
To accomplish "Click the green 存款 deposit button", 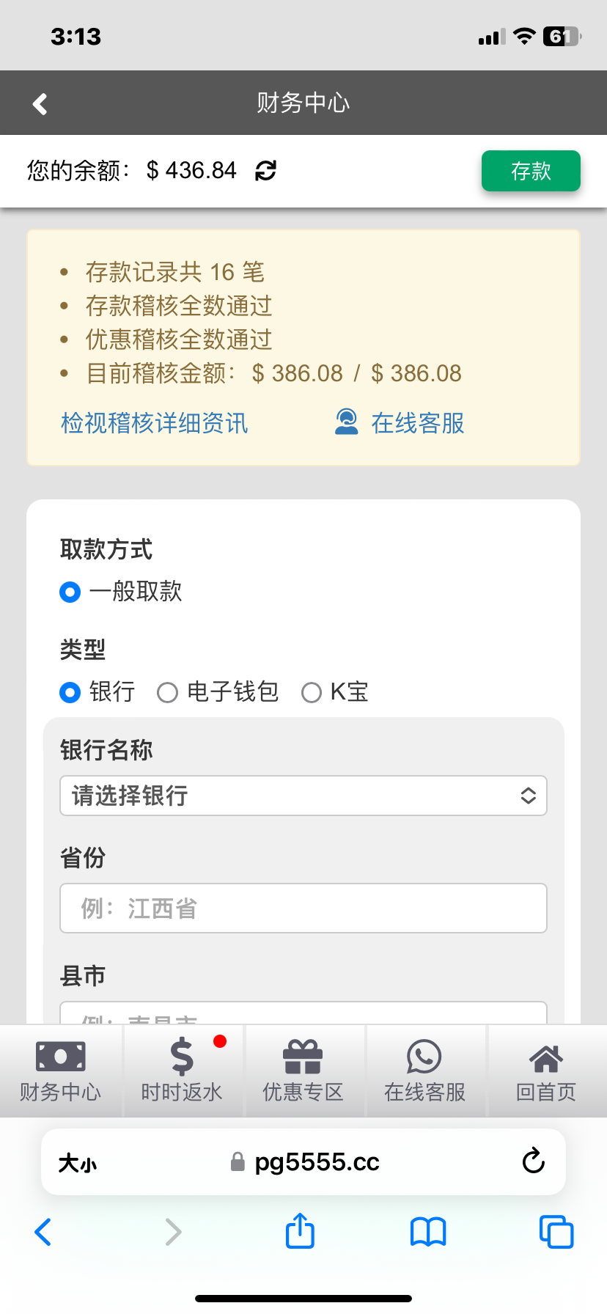I will point(531,171).
